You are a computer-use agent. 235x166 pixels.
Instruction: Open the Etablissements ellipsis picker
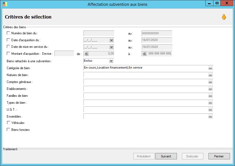(x=210, y=89)
